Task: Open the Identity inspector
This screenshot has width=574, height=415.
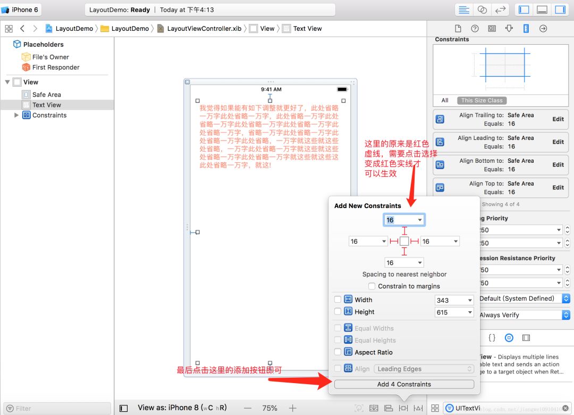Action: coord(492,29)
